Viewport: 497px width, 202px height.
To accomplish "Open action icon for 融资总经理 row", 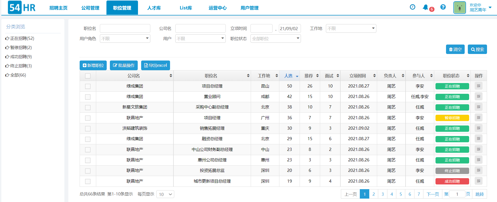I will (479, 139).
